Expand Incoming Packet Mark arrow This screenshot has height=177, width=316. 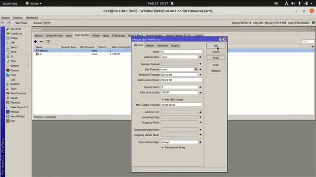[200, 130]
